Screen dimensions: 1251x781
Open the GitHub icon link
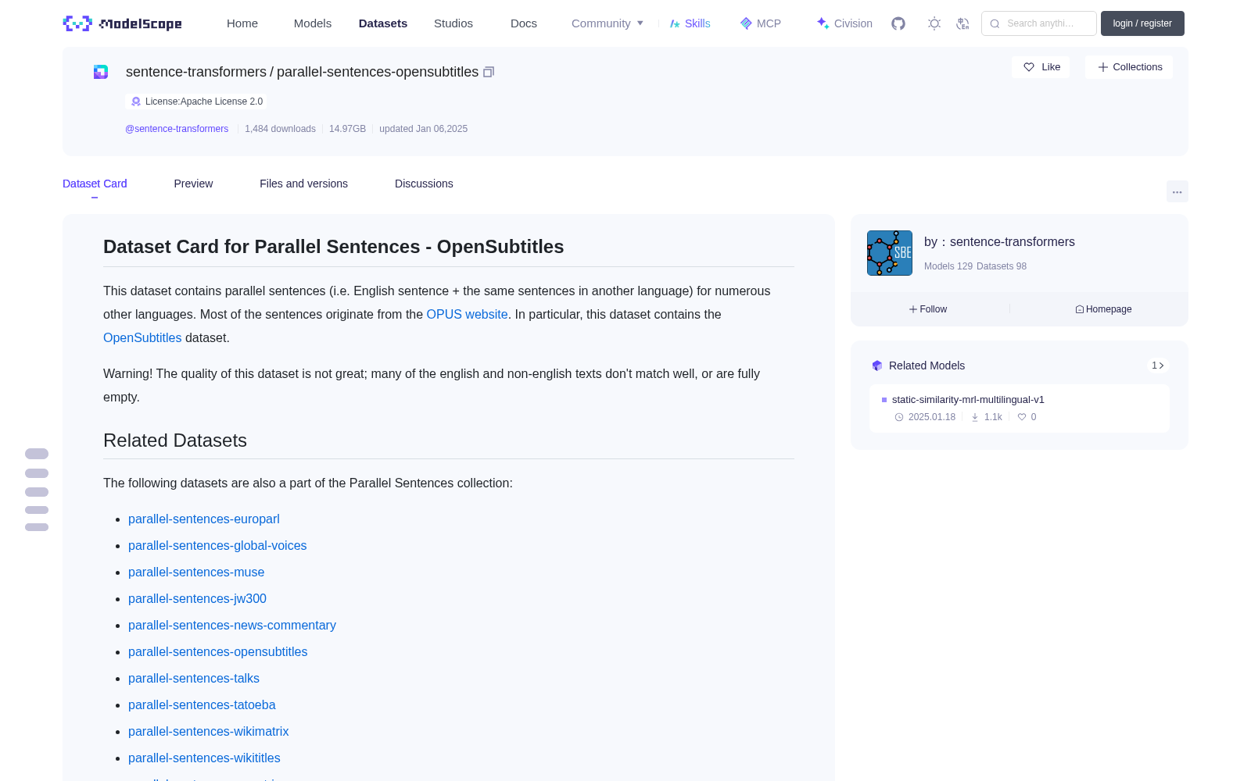coord(898,23)
